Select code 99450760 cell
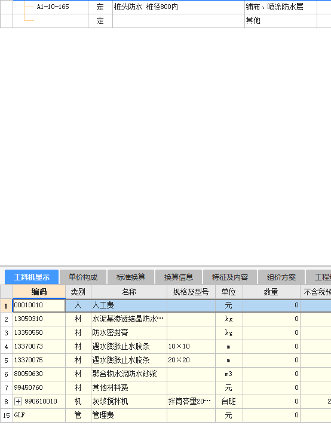The image size is (331, 440). point(39,388)
